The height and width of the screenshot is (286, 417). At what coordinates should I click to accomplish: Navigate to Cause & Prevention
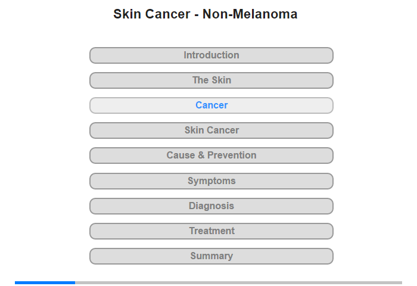click(x=211, y=156)
